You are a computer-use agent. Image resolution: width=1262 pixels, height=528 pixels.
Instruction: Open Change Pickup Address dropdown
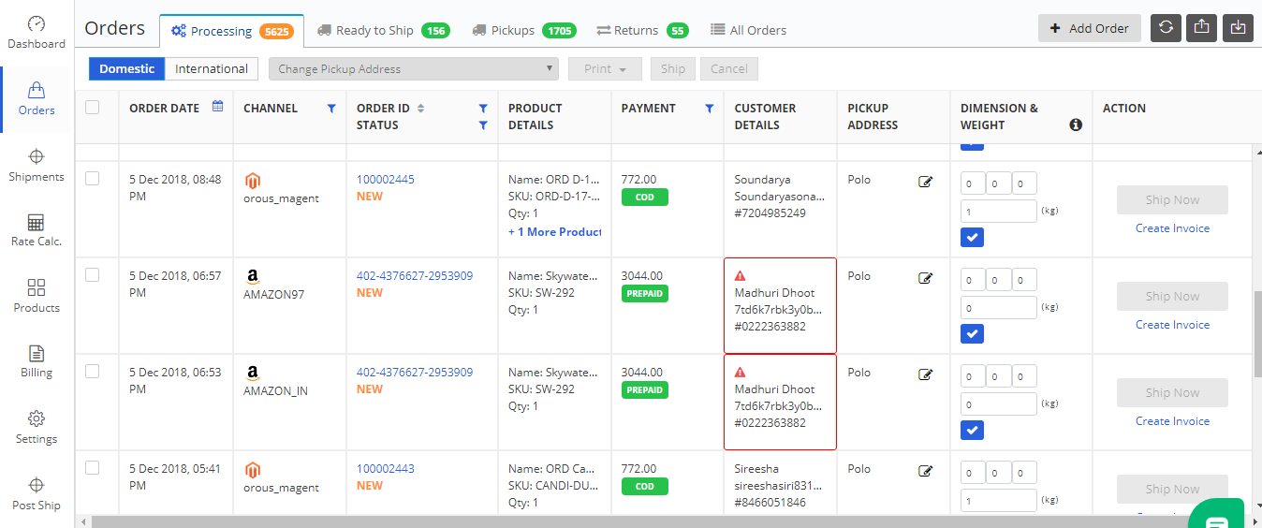pos(413,68)
